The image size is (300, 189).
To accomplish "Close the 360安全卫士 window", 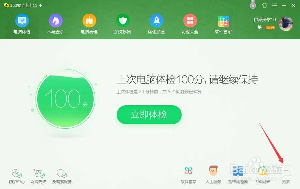I will point(293,5).
